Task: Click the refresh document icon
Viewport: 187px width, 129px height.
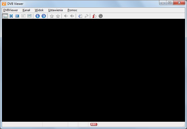Action: point(80,16)
